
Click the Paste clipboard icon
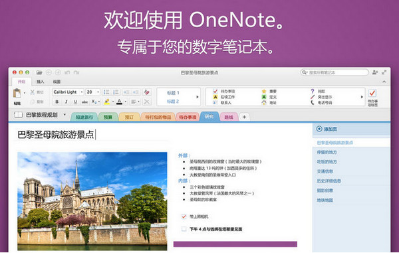coord(17,93)
